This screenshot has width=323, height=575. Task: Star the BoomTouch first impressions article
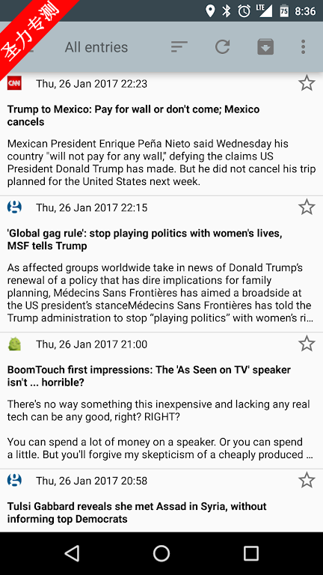pos(307,344)
